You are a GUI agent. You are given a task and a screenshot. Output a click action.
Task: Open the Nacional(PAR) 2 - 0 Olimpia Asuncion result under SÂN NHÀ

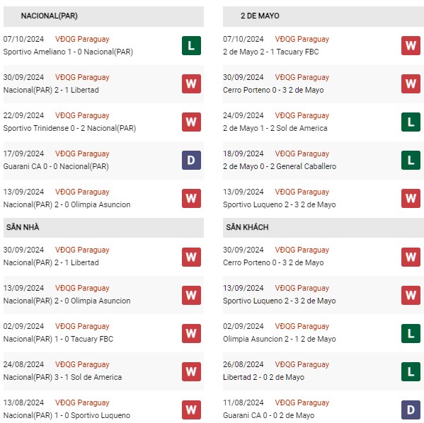(x=67, y=301)
